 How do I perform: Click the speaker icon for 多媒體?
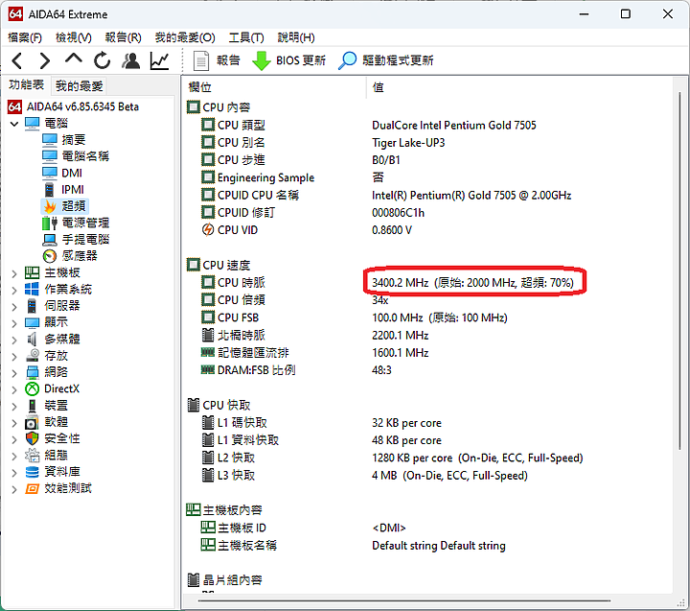(x=33, y=340)
